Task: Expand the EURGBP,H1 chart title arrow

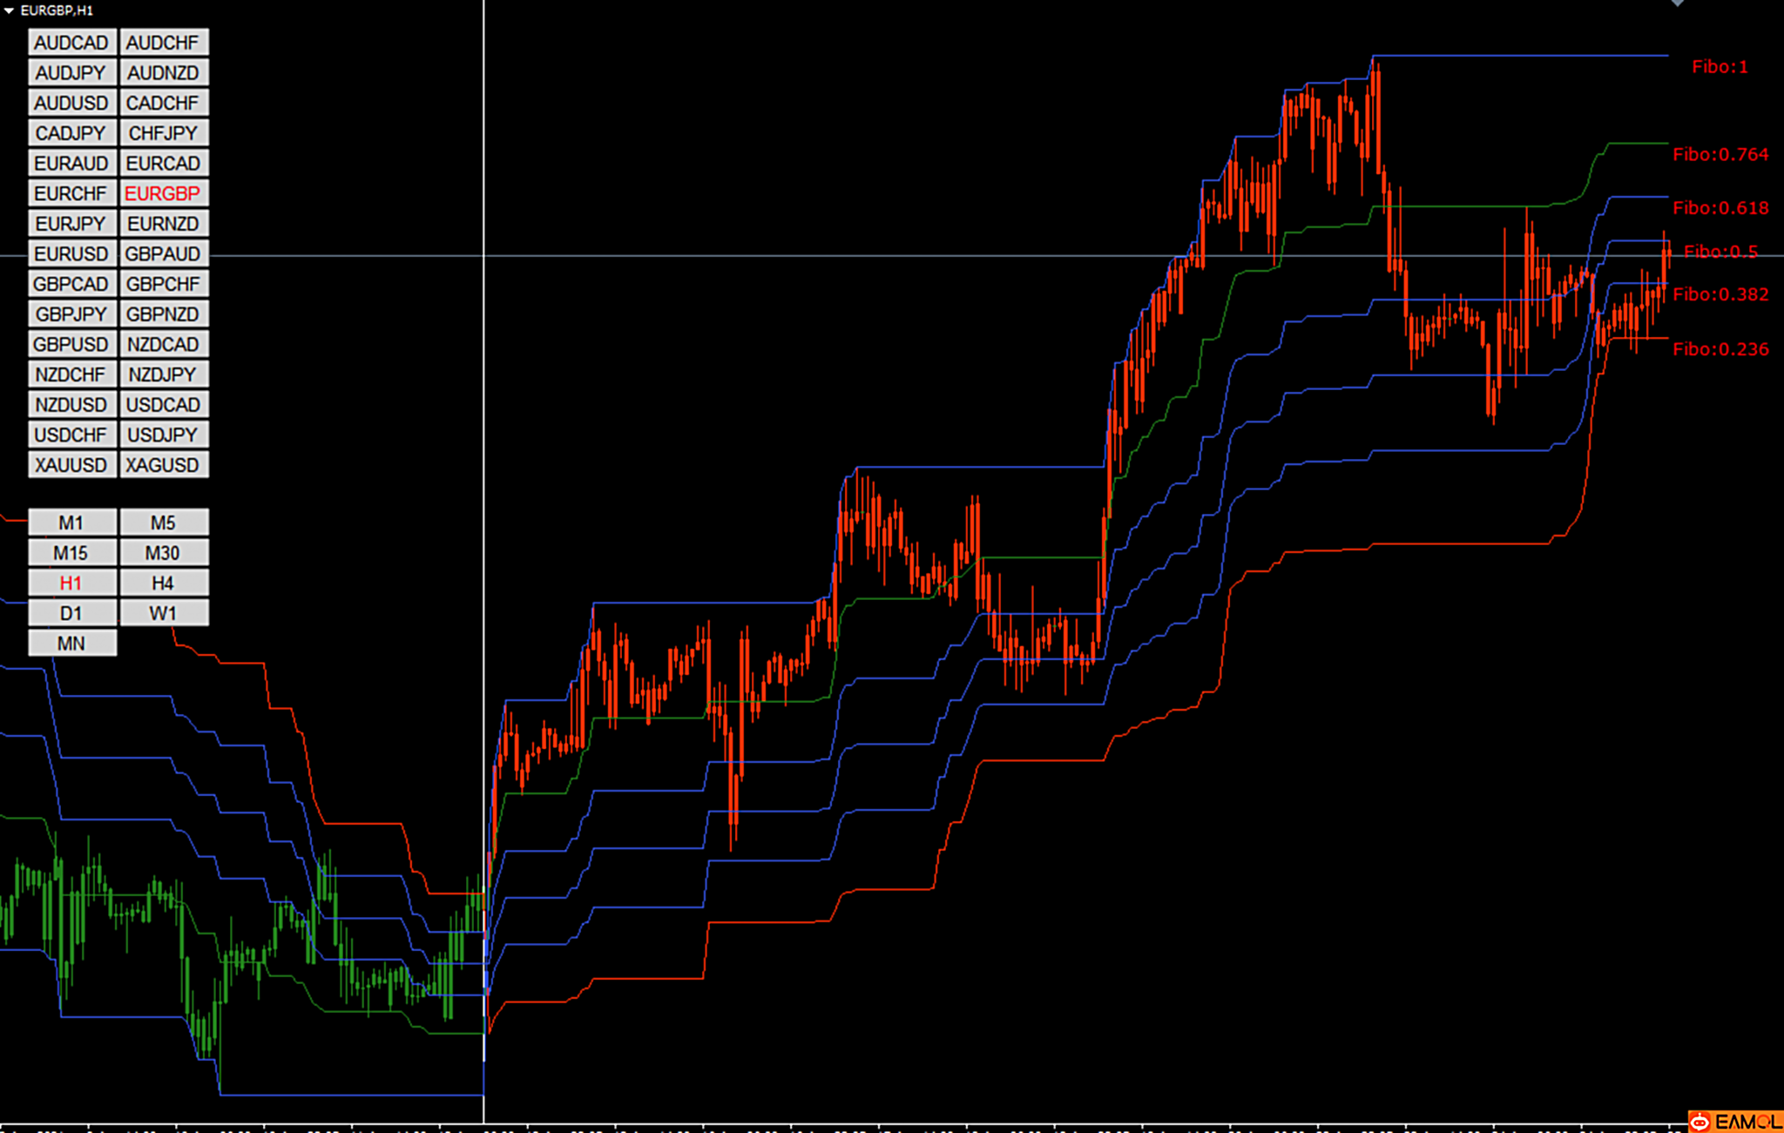Action: tap(9, 10)
